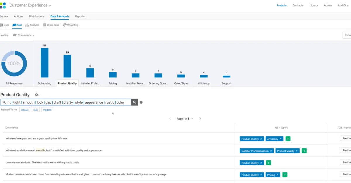Select the Pricing topic bar
The image size is (351, 183).
coord(113,75)
